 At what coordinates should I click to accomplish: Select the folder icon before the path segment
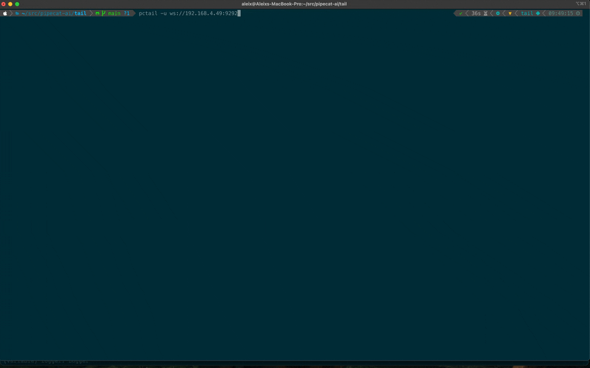click(18, 13)
